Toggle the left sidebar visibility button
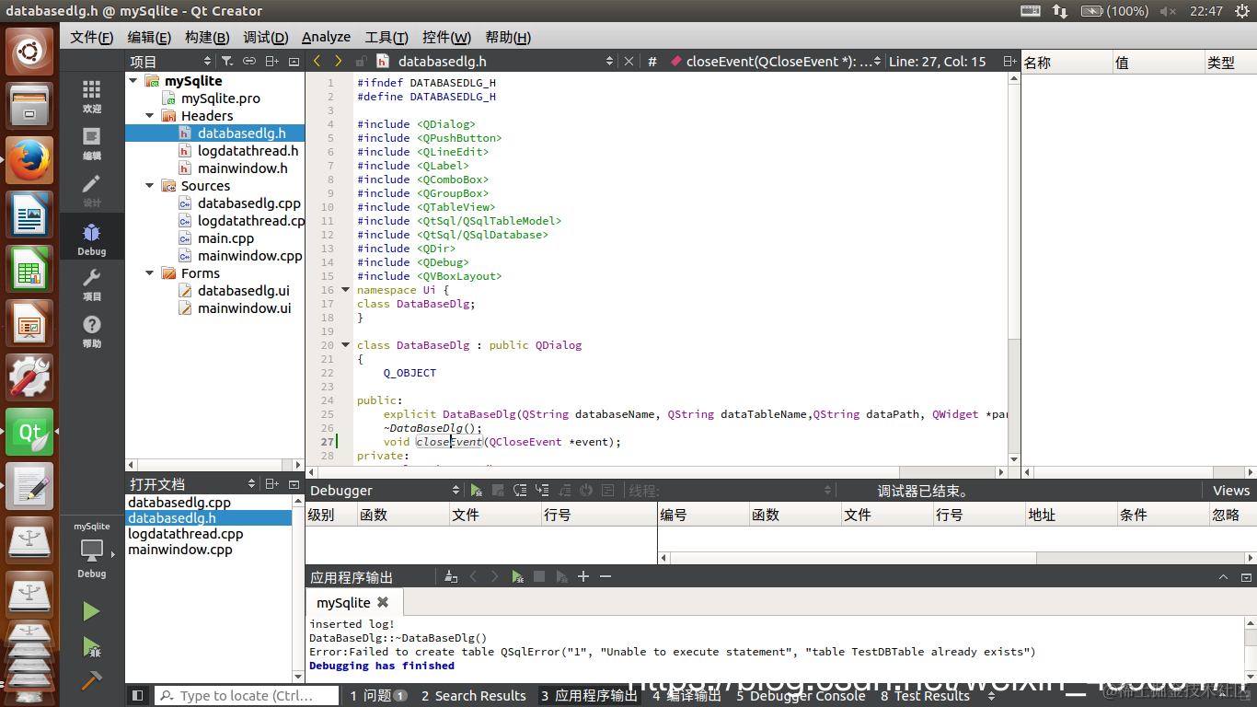This screenshot has width=1257, height=707. pyautogui.click(x=137, y=696)
